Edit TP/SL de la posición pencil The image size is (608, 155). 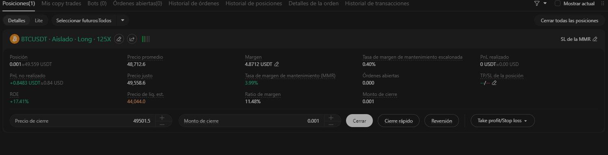(x=494, y=83)
